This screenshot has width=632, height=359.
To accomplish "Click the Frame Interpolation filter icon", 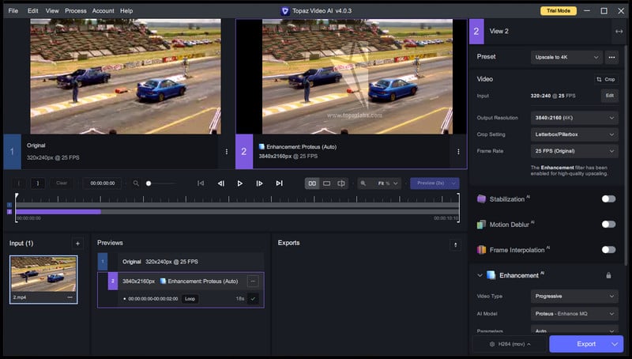I will coord(481,250).
